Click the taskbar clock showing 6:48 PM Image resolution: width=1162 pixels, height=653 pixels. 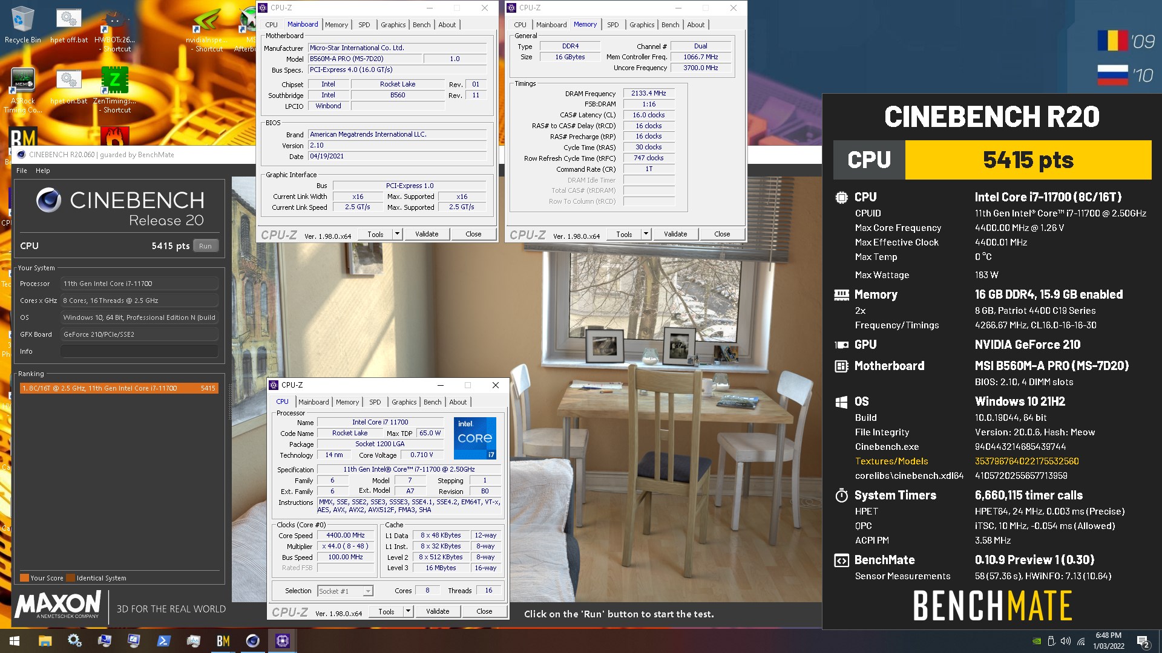pyautogui.click(x=1109, y=641)
